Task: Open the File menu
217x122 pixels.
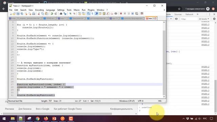Action: (x=11, y=10)
